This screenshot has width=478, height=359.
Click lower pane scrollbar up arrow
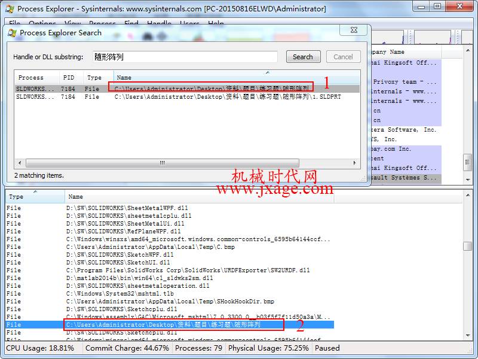click(468, 195)
